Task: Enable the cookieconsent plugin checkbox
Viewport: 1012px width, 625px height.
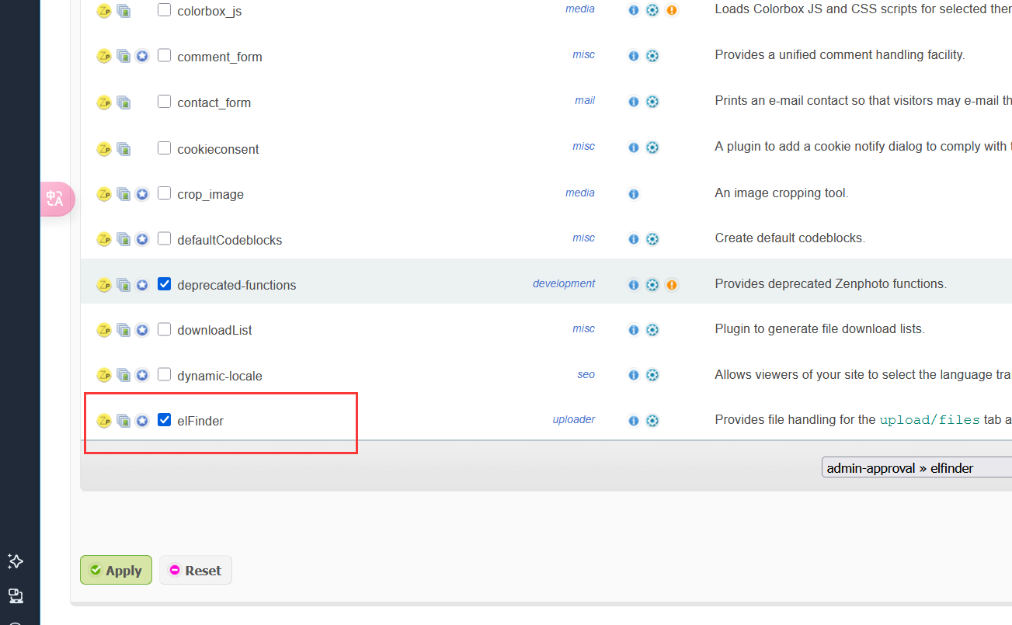Action: pos(164,148)
